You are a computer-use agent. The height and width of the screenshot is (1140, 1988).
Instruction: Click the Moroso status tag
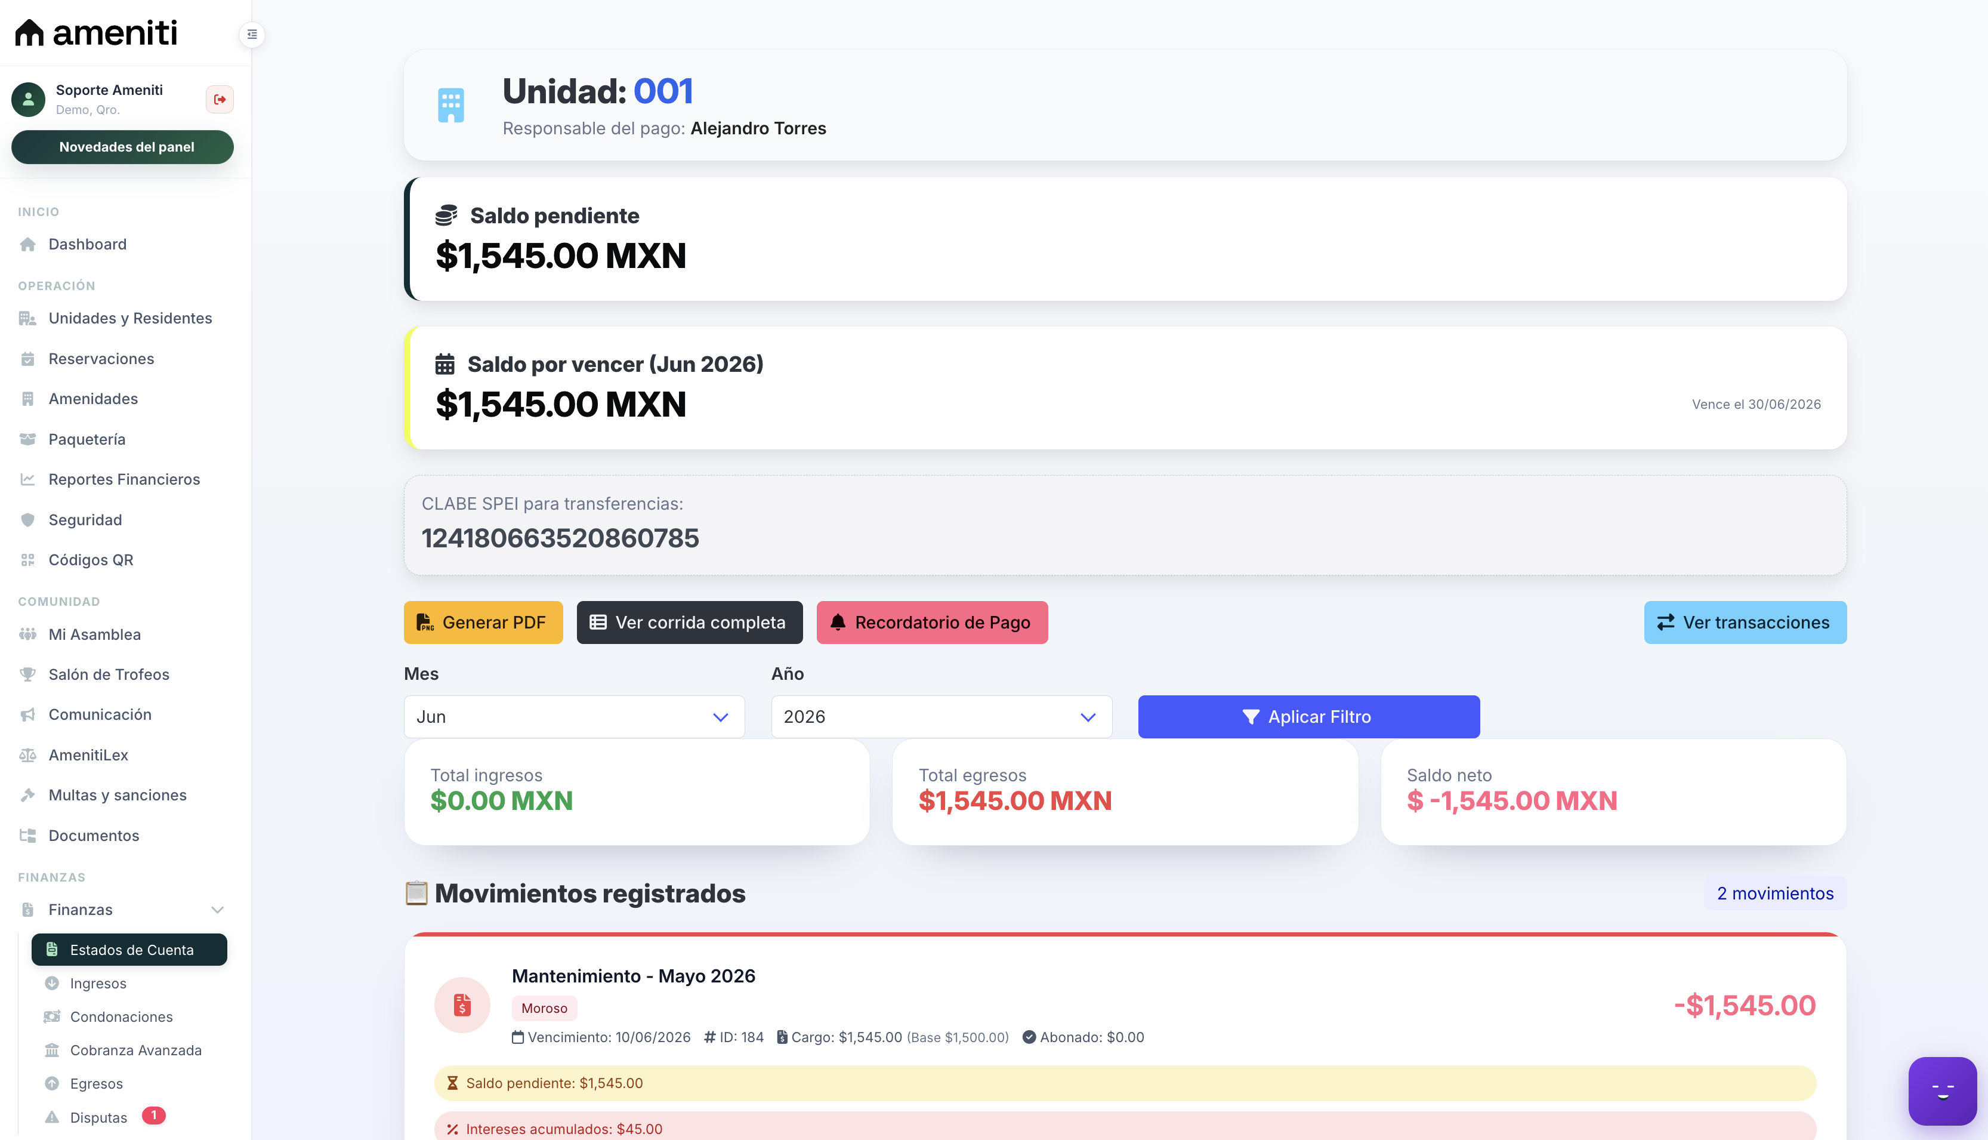click(545, 1009)
